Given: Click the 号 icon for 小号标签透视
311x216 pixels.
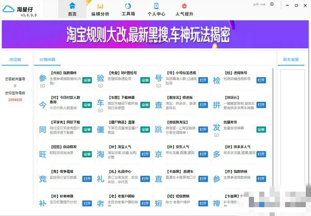Looking at the screenshot, I should (159, 78).
